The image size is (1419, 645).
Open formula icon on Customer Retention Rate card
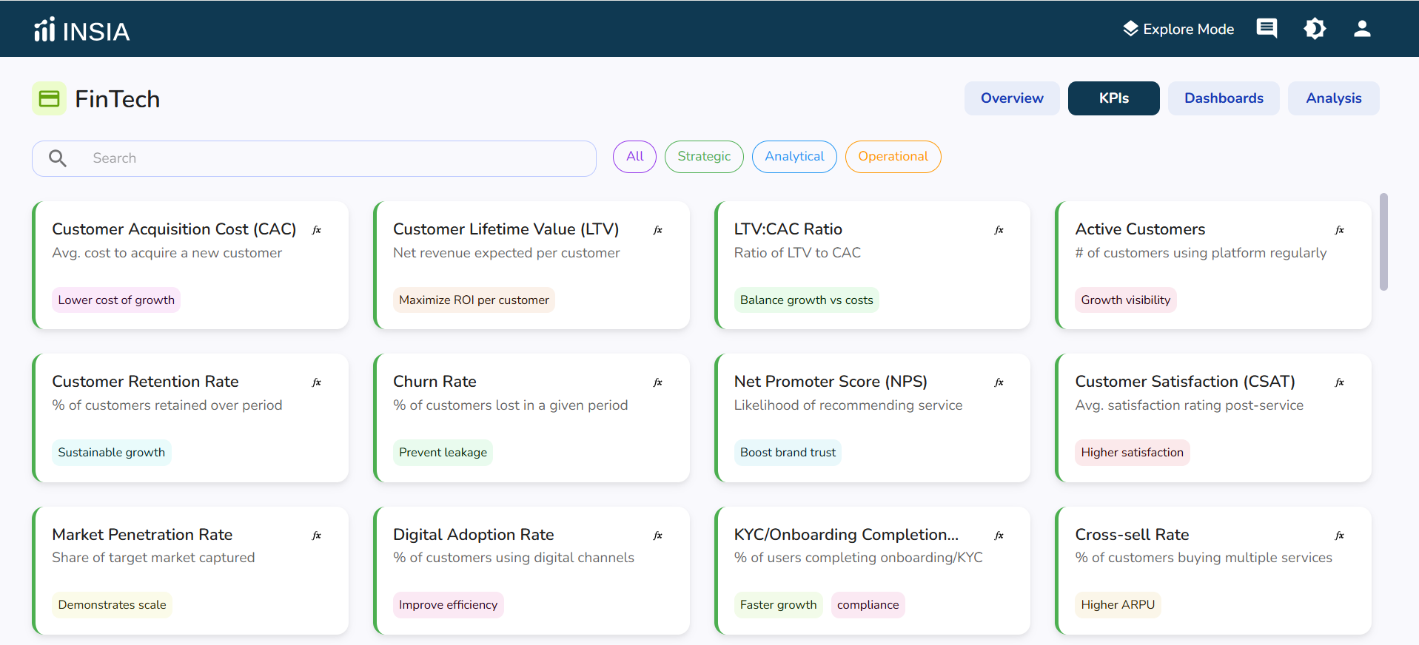317,382
